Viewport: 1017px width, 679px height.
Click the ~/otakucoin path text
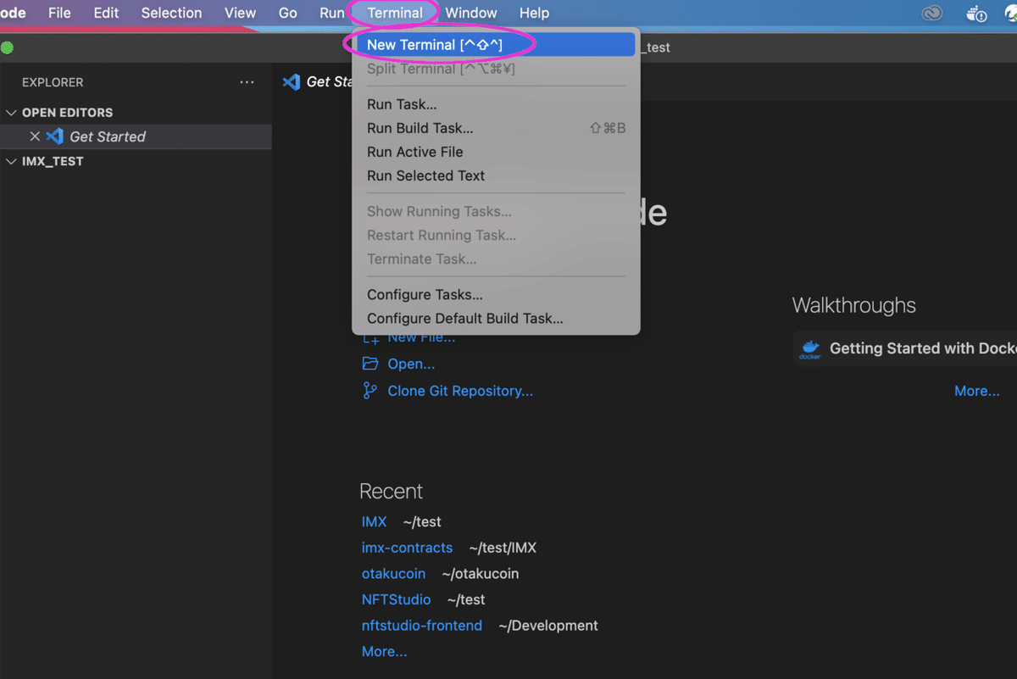(481, 574)
